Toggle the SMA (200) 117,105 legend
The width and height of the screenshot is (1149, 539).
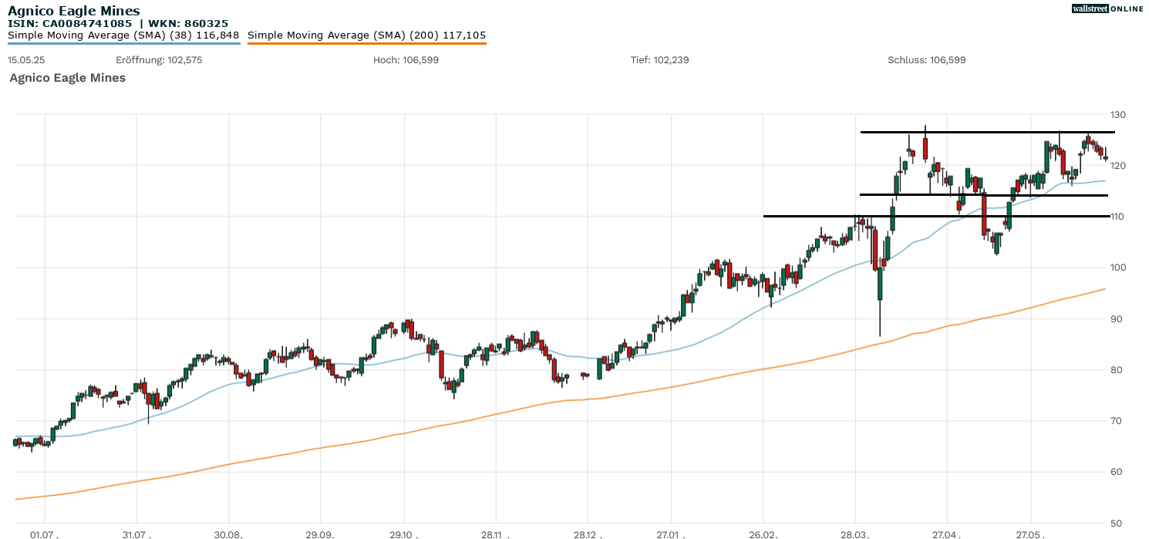point(367,35)
